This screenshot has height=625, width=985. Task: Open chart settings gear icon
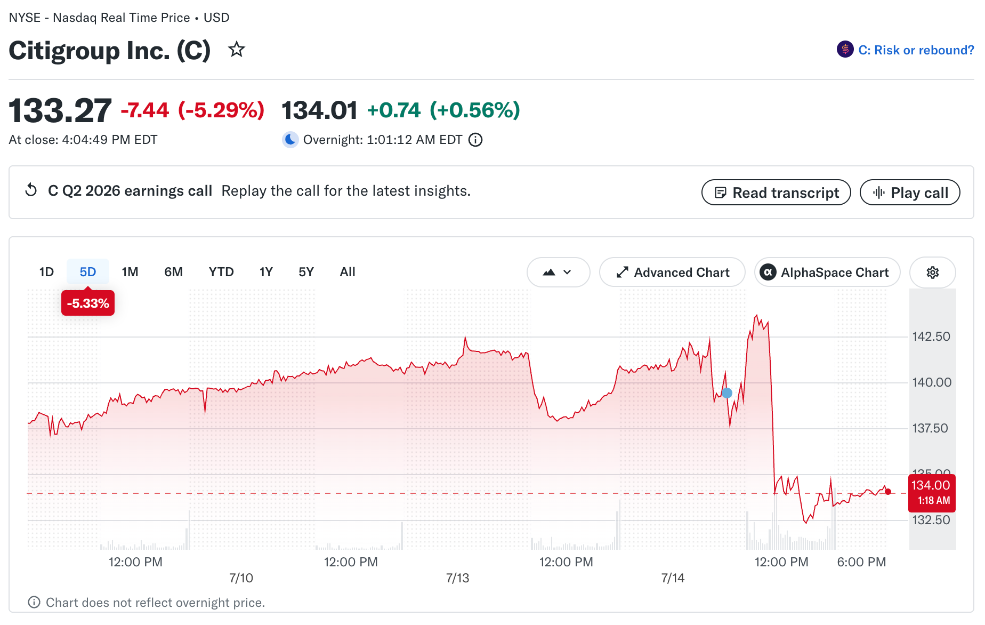(932, 273)
